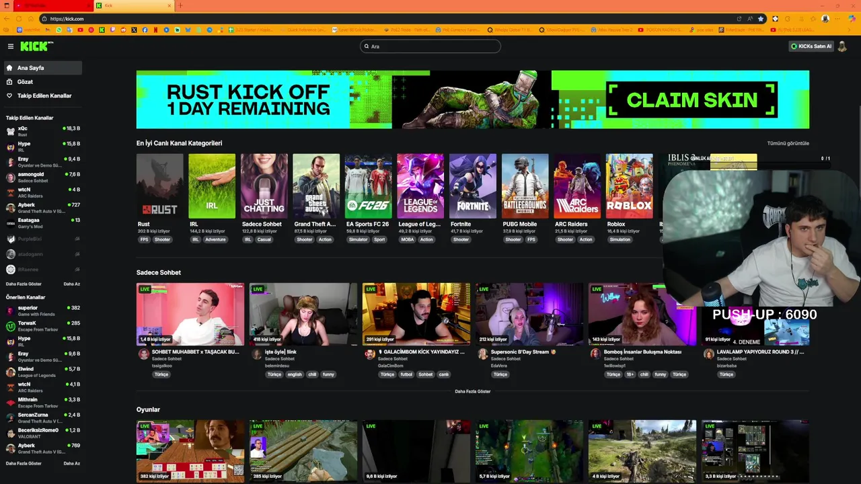
Task: Open the Fortnite category card
Action: pos(473,186)
